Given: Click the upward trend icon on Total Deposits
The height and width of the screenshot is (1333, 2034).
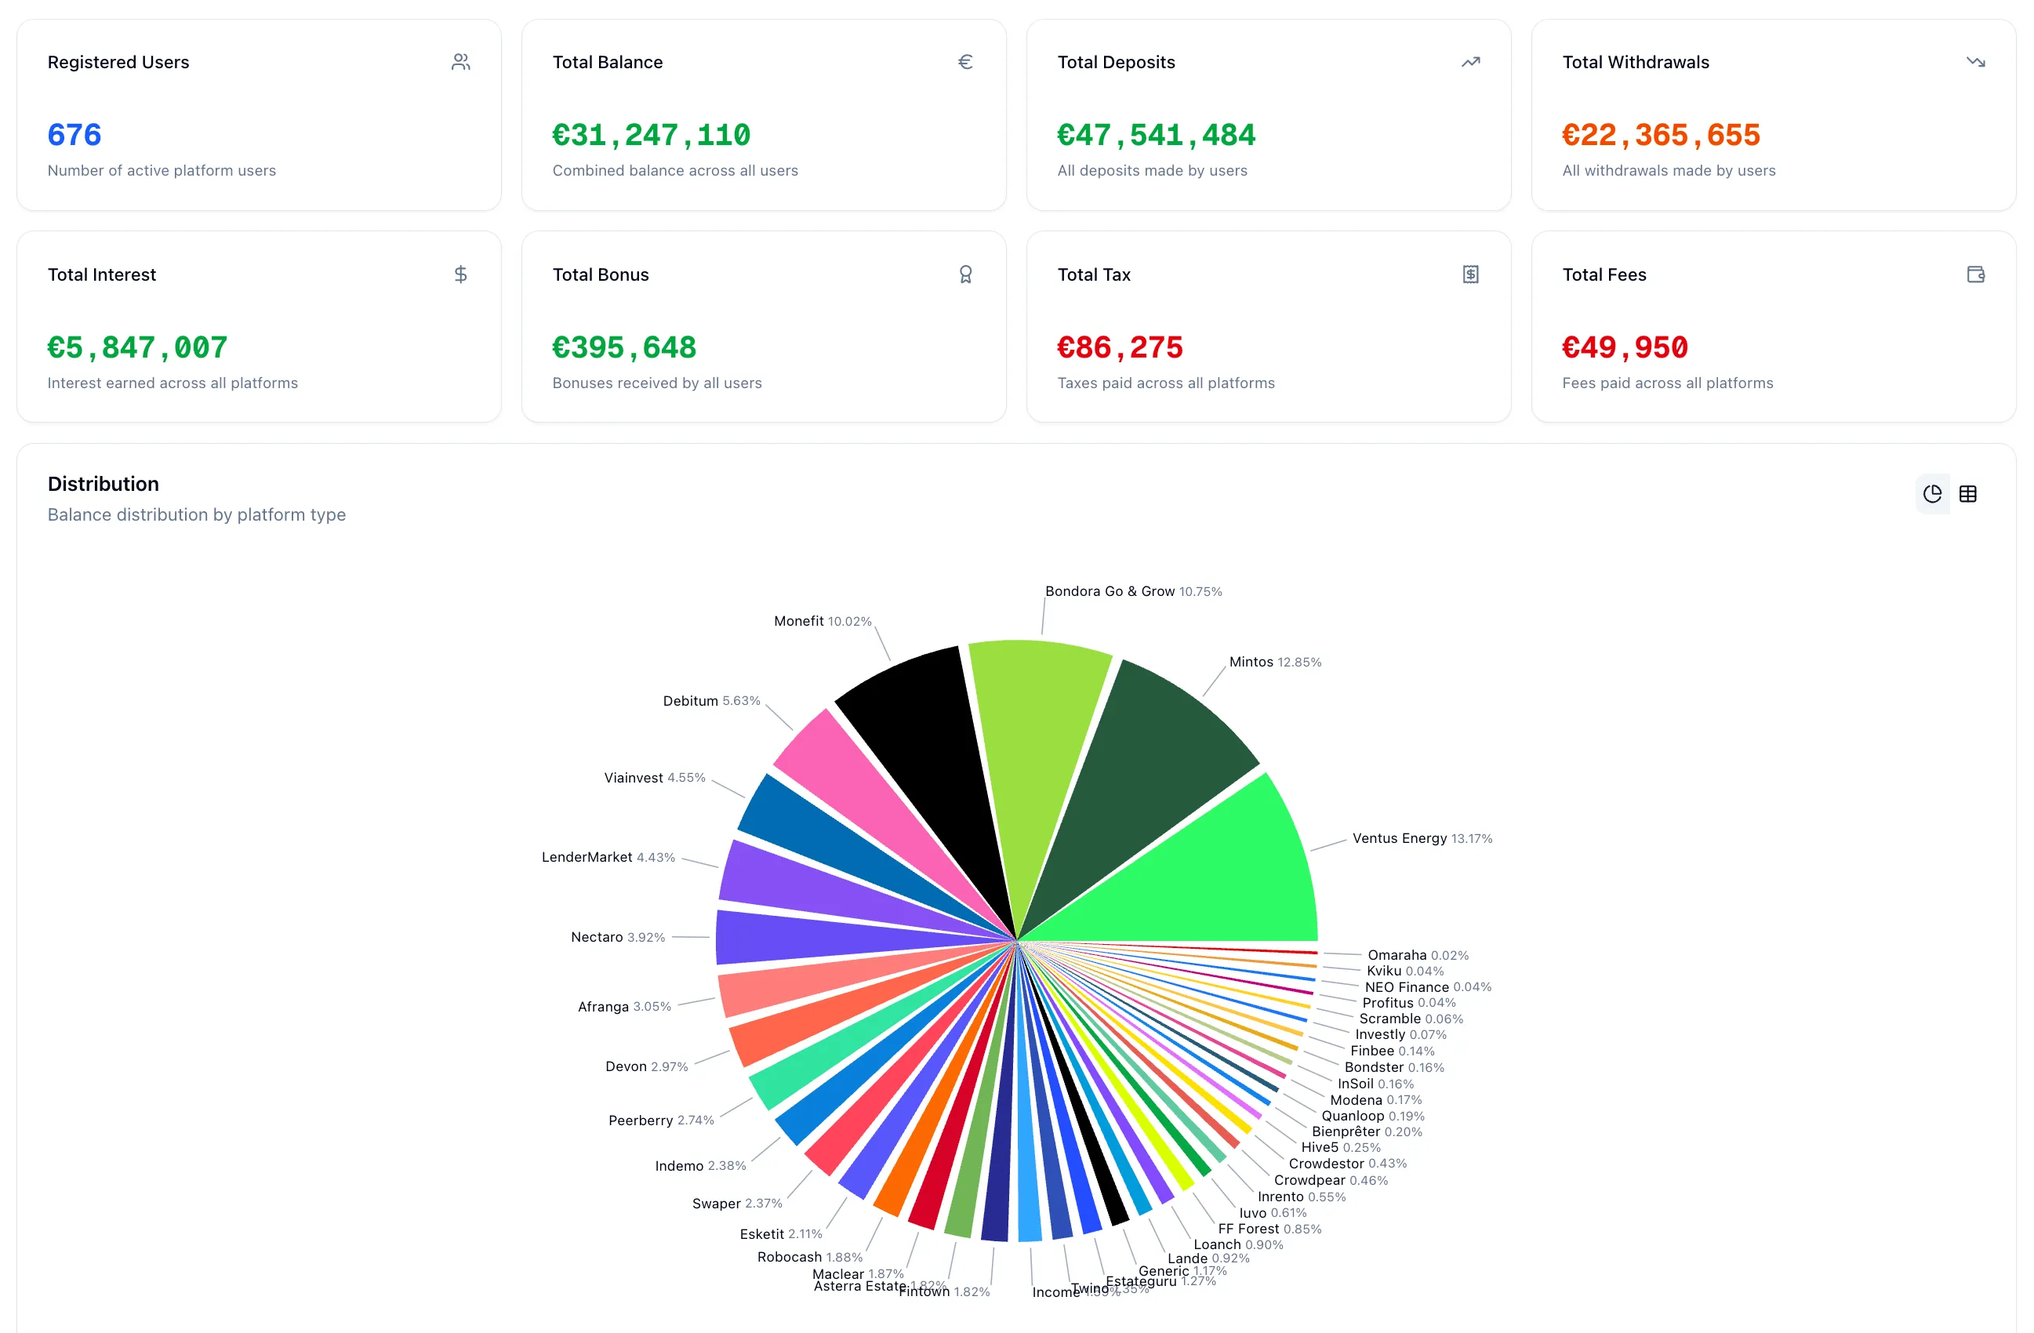Looking at the screenshot, I should click(1471, 61).
